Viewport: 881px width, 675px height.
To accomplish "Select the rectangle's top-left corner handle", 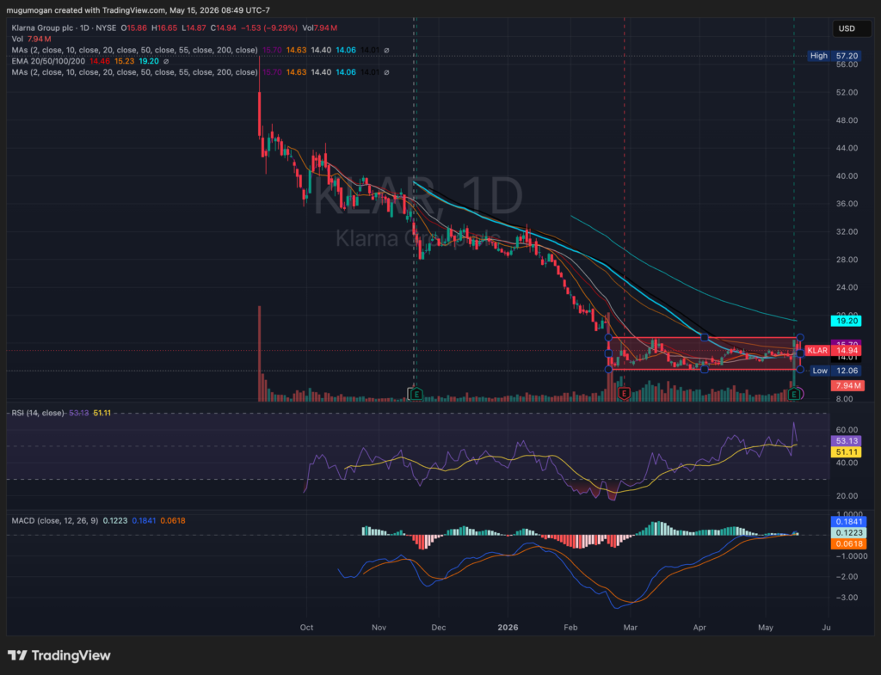I will (x=608, y=337).
